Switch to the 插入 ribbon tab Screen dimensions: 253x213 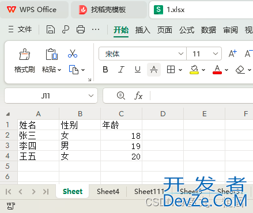tap(143, 30)
